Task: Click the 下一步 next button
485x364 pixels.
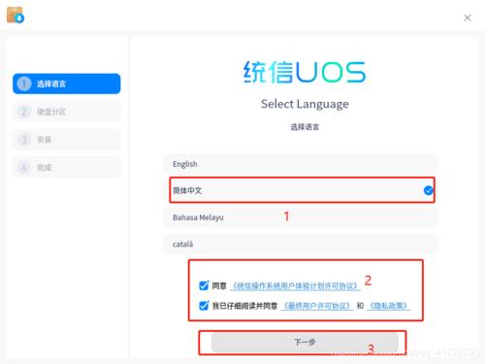Action: pos(305,343)
